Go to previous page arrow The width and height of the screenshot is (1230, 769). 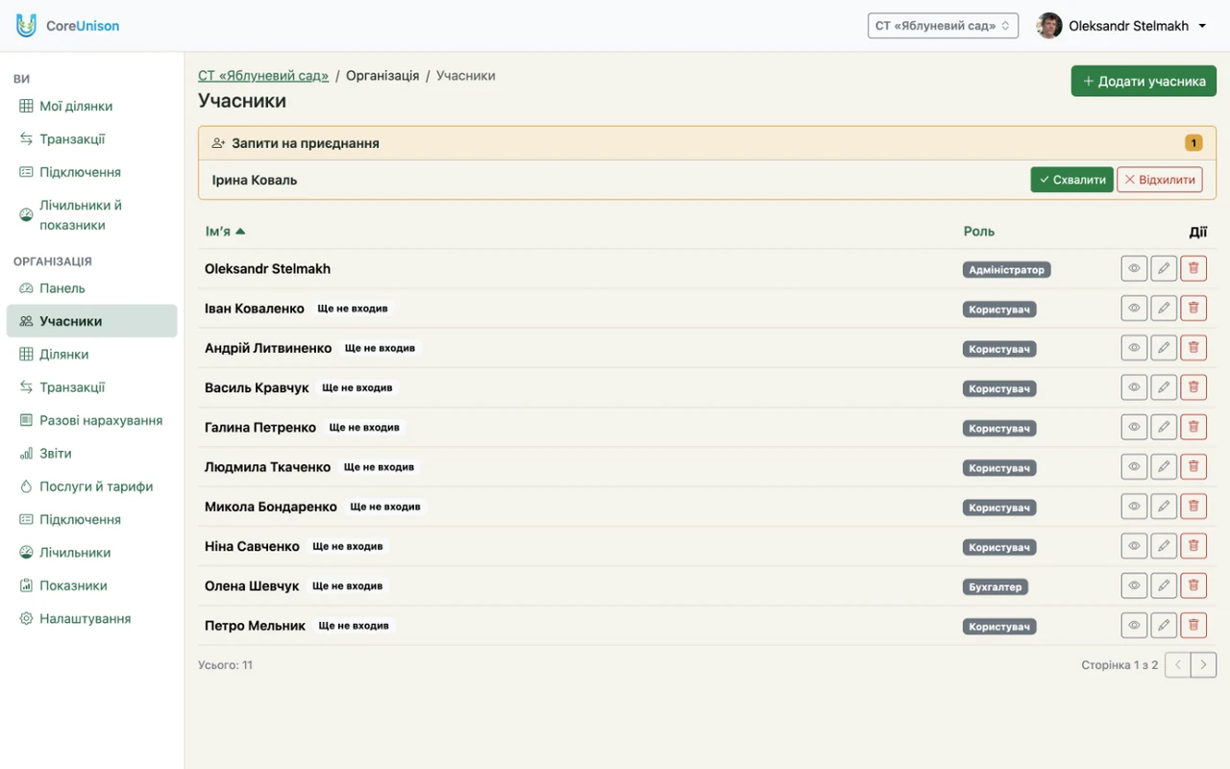pos(1178,665)
